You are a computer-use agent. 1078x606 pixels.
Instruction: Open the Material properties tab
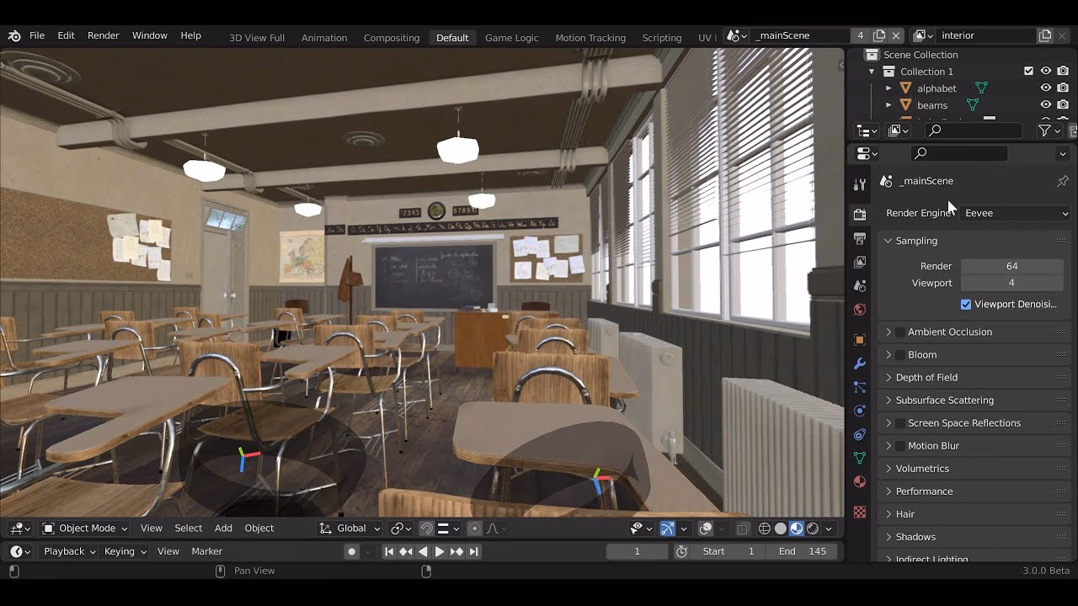tap(859, 482)
